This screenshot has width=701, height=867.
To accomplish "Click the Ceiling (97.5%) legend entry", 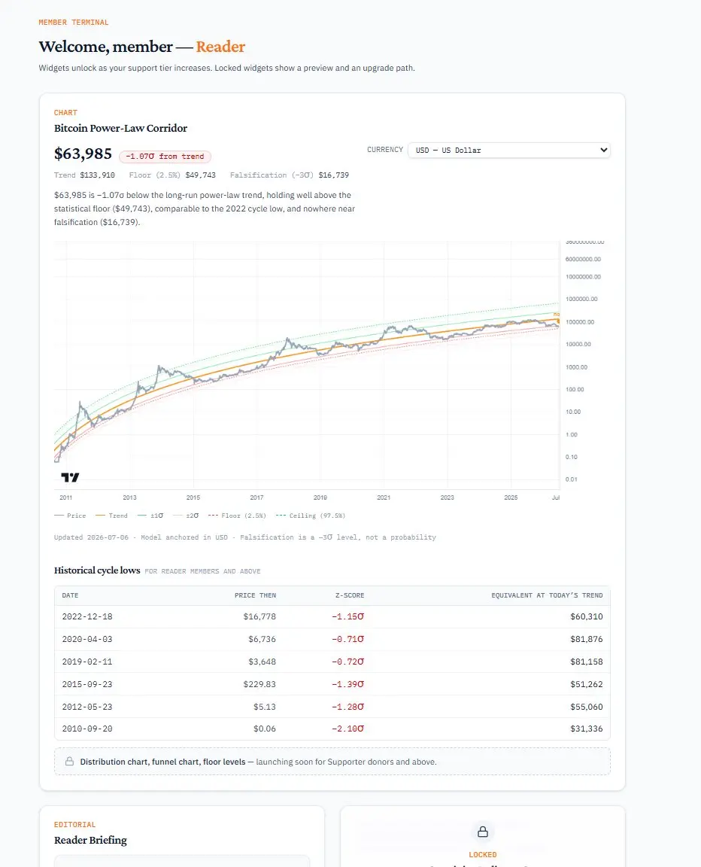I will [x=311, y=516].
